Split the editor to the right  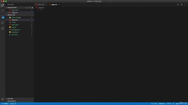pyautogui.click(x=182, y=5)
